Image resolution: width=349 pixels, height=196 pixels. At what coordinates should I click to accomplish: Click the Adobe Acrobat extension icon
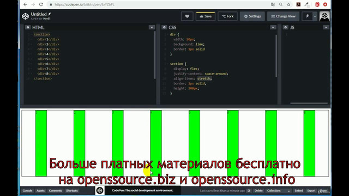[298, 4]
